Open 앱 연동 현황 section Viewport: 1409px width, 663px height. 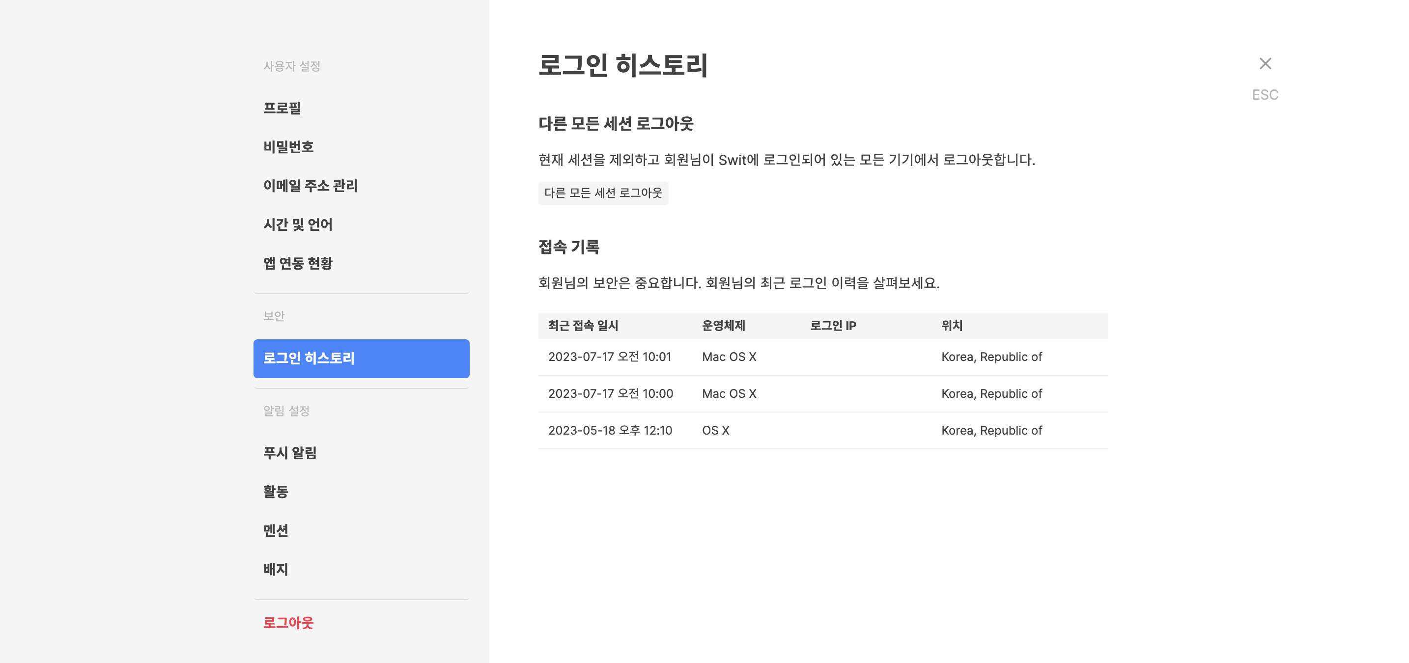click(x=298, y=263)
